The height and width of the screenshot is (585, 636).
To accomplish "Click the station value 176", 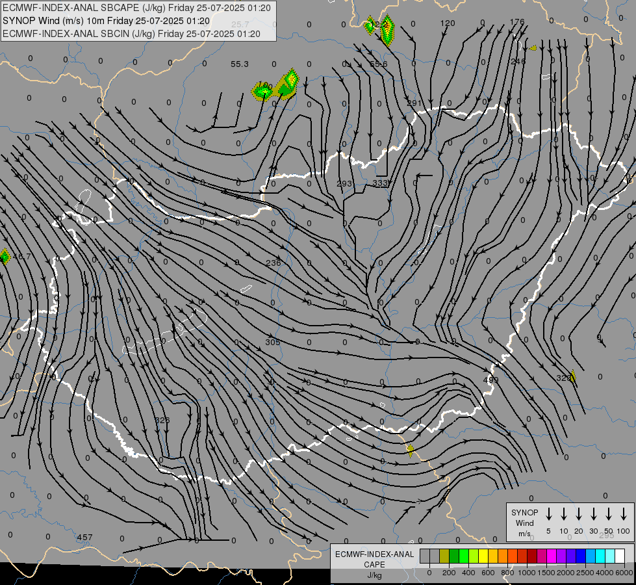I will [x=516, y=22].
